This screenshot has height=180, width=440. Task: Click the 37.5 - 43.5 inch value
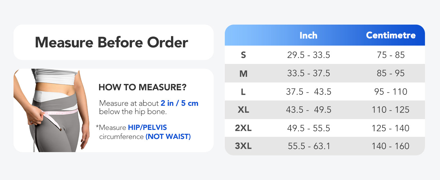coord(309,92)
